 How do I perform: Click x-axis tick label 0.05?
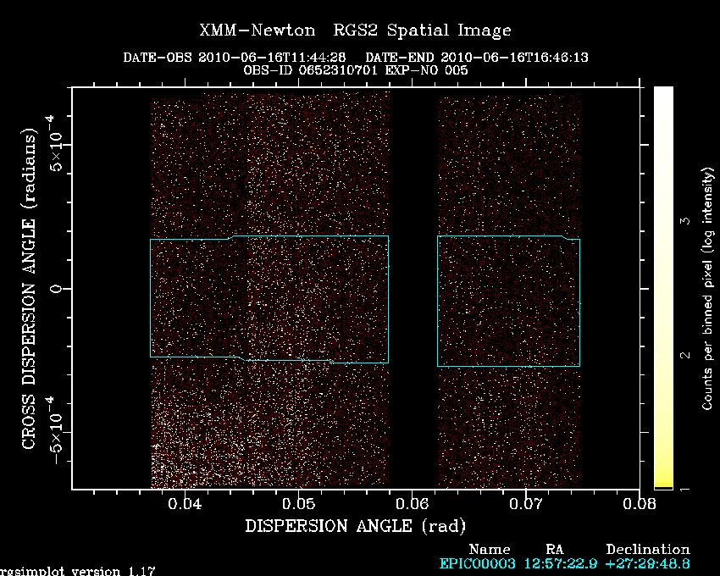[298, 504]
